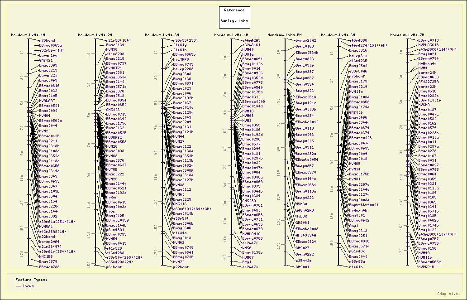This screenshot has height=300, width=467.
Task: Select the HvLTPPB locus on 3H
Action: point(181,59)
